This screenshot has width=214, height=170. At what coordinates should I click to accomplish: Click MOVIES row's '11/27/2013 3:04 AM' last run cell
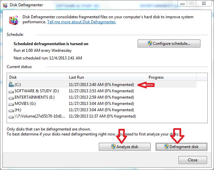click(101, 104)
